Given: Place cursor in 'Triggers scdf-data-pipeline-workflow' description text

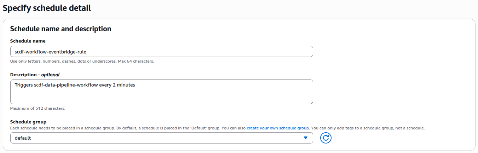Looking at the screenshot, I should (74, 85).
